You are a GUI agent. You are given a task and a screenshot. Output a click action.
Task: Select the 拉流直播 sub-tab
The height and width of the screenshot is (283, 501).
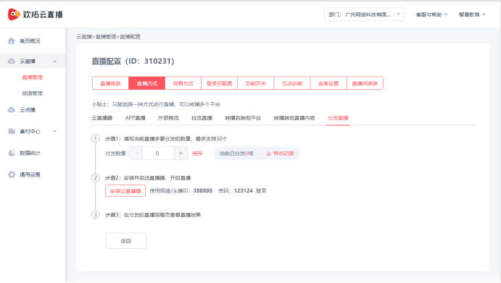202,118
